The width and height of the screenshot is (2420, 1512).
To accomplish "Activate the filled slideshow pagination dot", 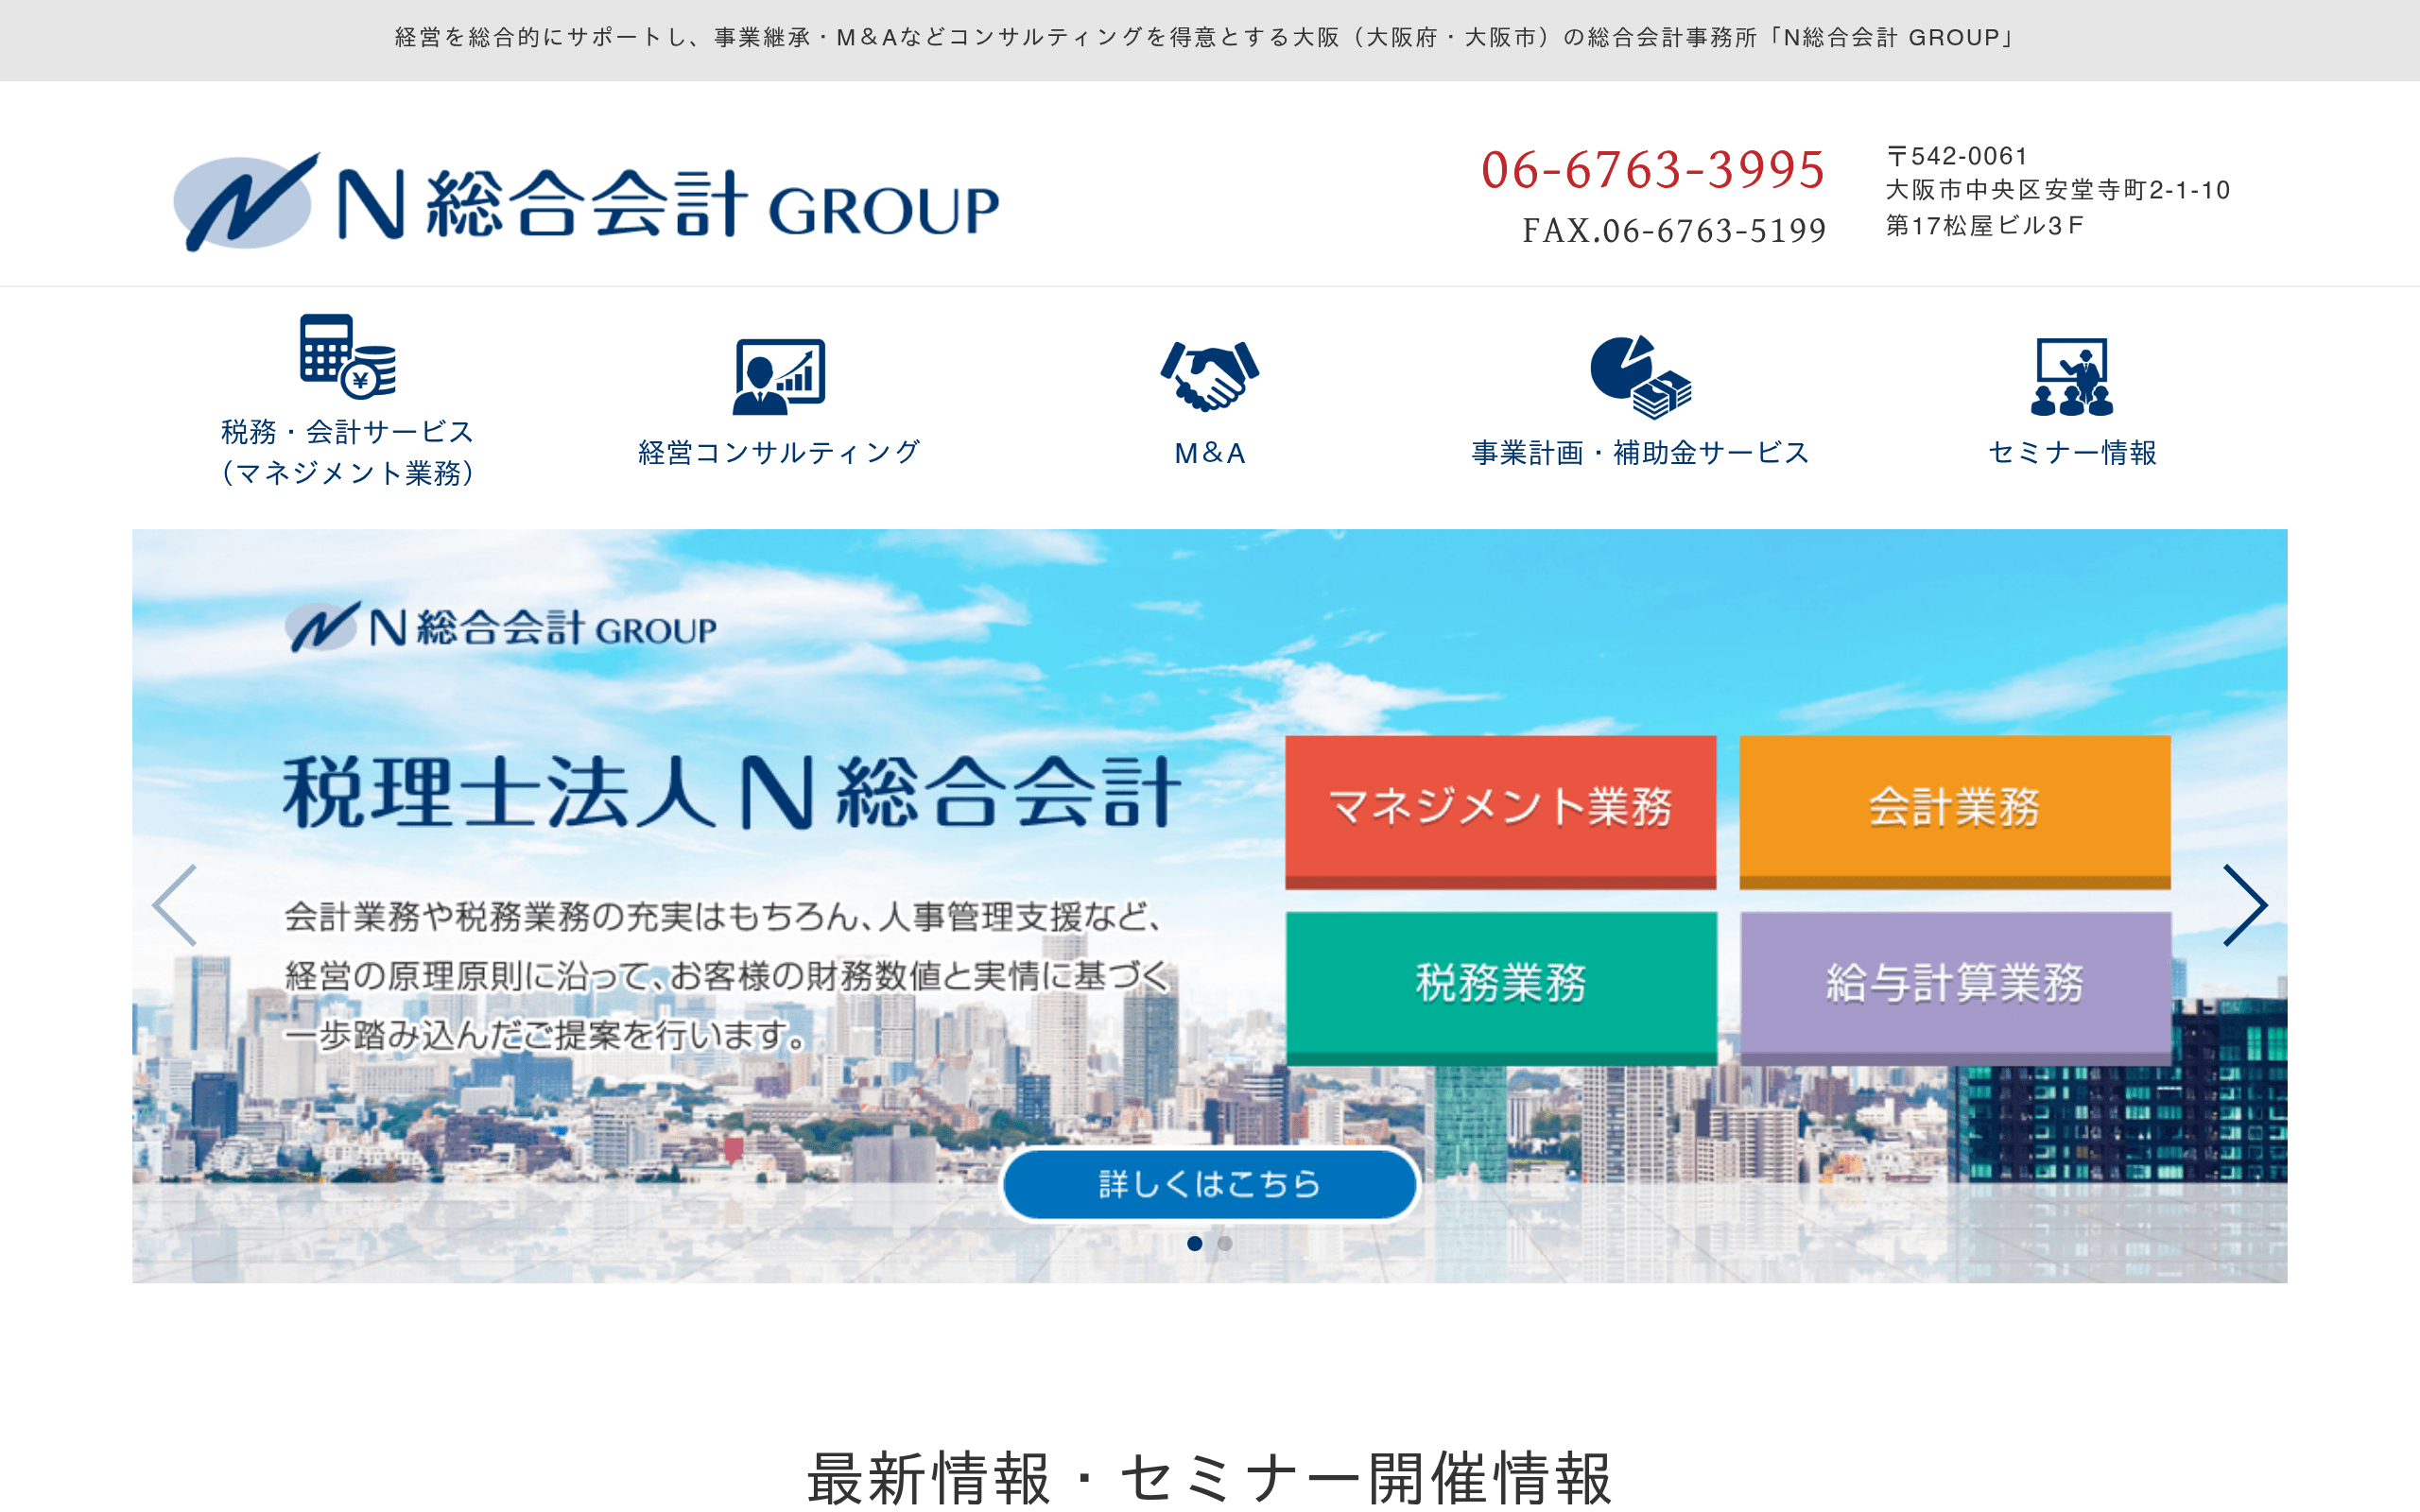I will [x=1196, y=1245].
